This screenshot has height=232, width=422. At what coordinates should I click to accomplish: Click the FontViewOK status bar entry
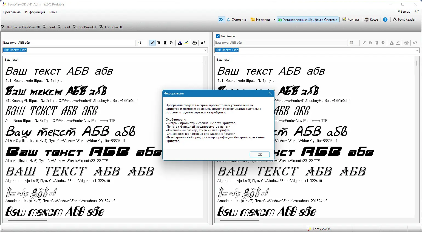[319, 229]
